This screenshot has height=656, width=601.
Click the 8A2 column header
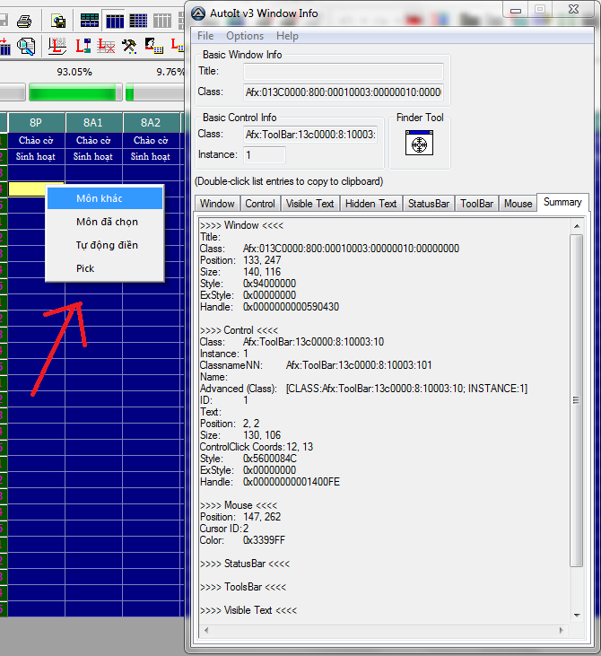point(151,123)
